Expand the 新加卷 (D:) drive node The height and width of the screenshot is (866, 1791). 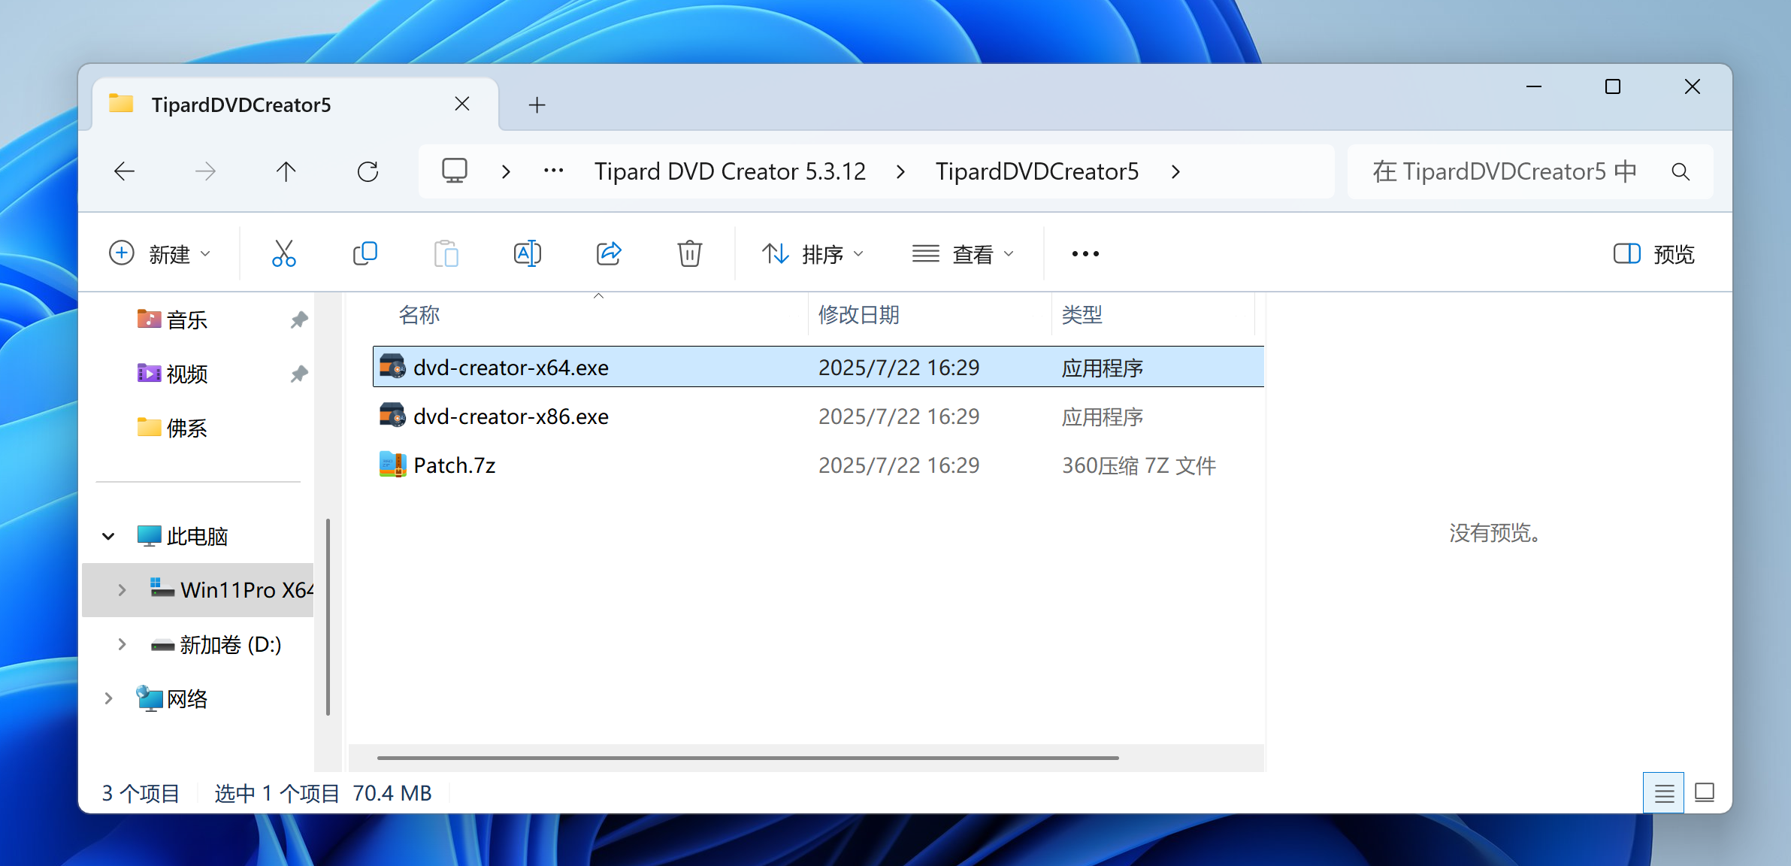point(122,644)
